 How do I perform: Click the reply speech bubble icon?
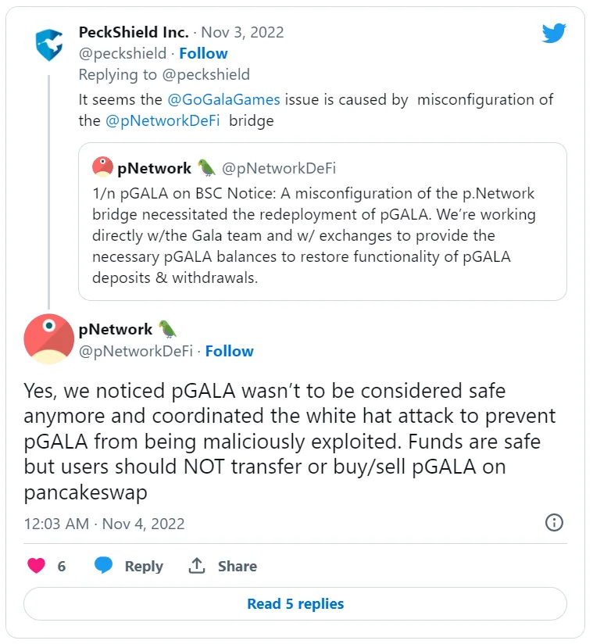point(104,566)
